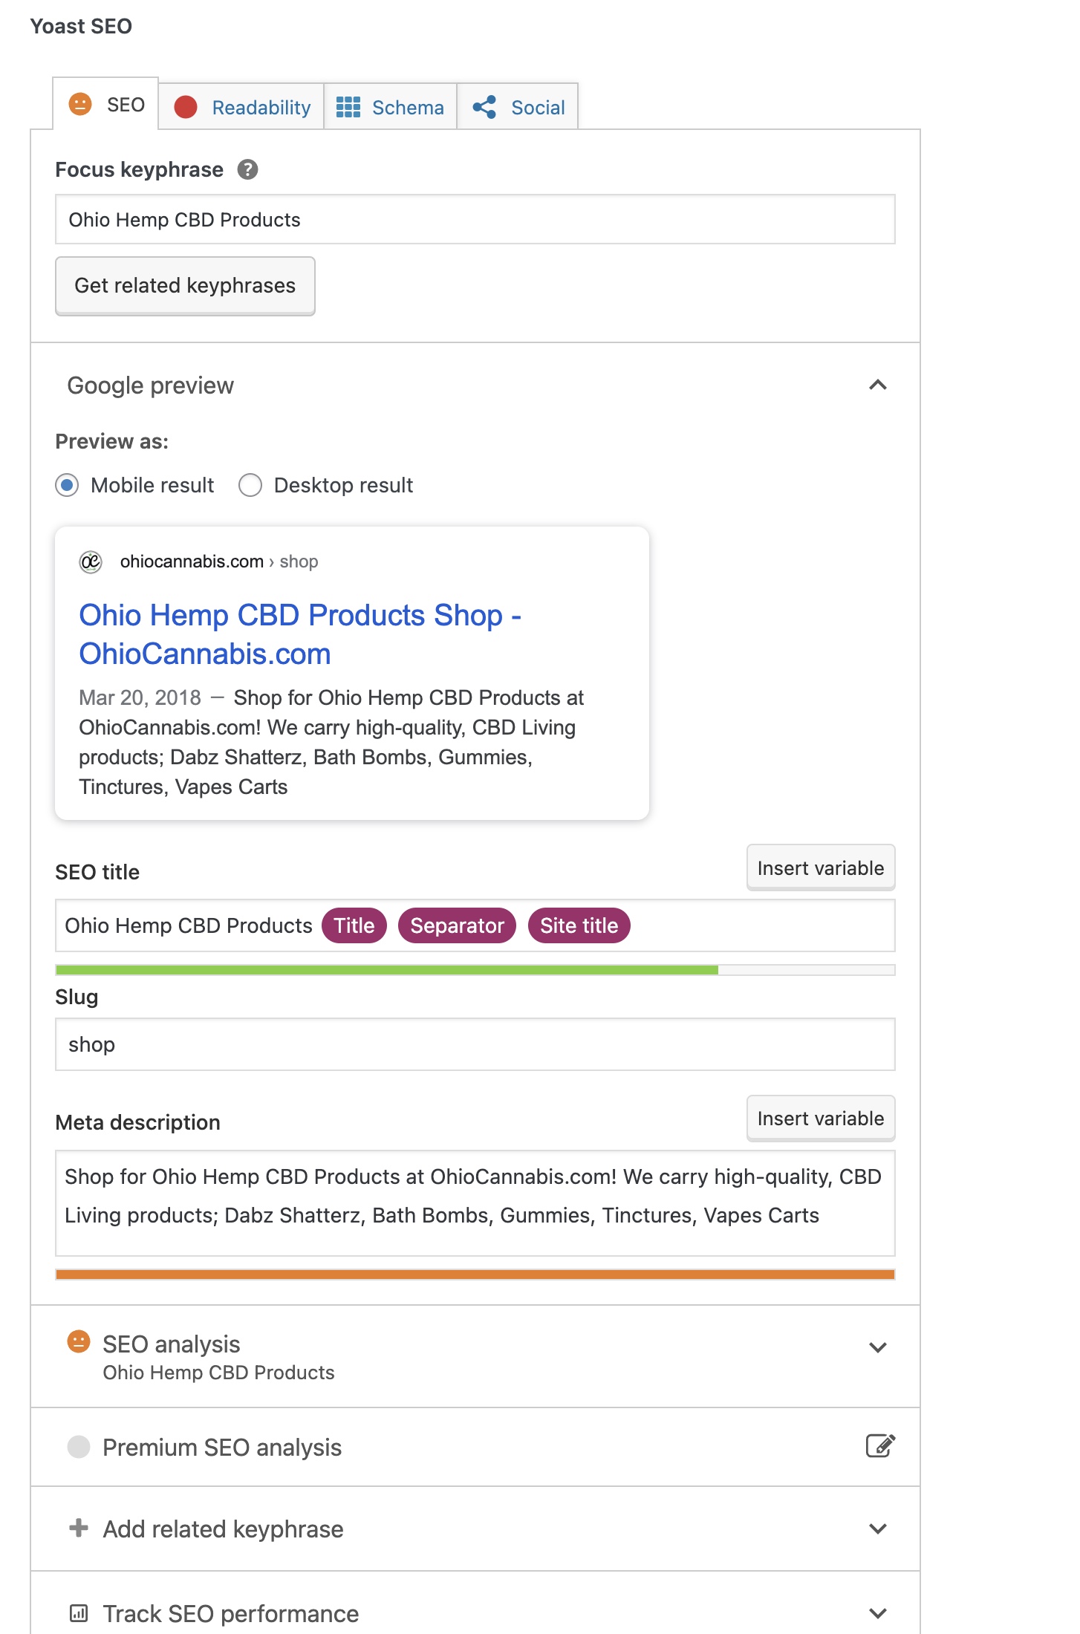Click the site favicon in Google preview

point(91,562)
